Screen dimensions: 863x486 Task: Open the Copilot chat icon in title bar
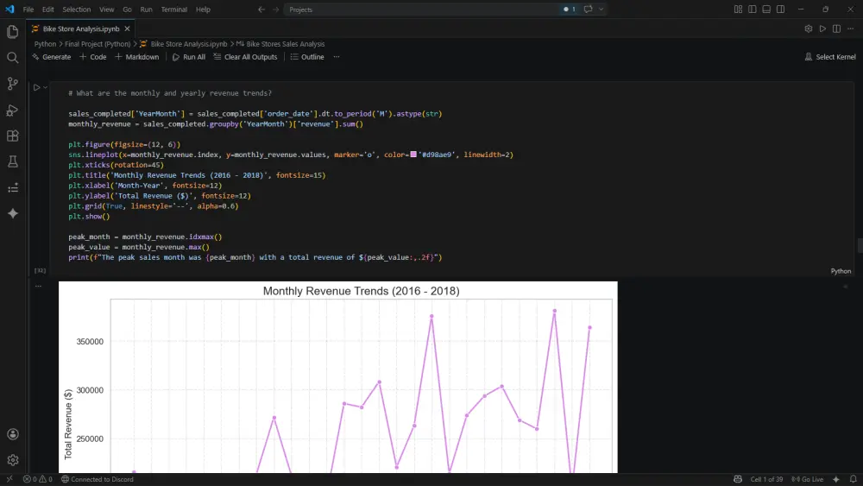pyautogui.click(x=589, y=9)
